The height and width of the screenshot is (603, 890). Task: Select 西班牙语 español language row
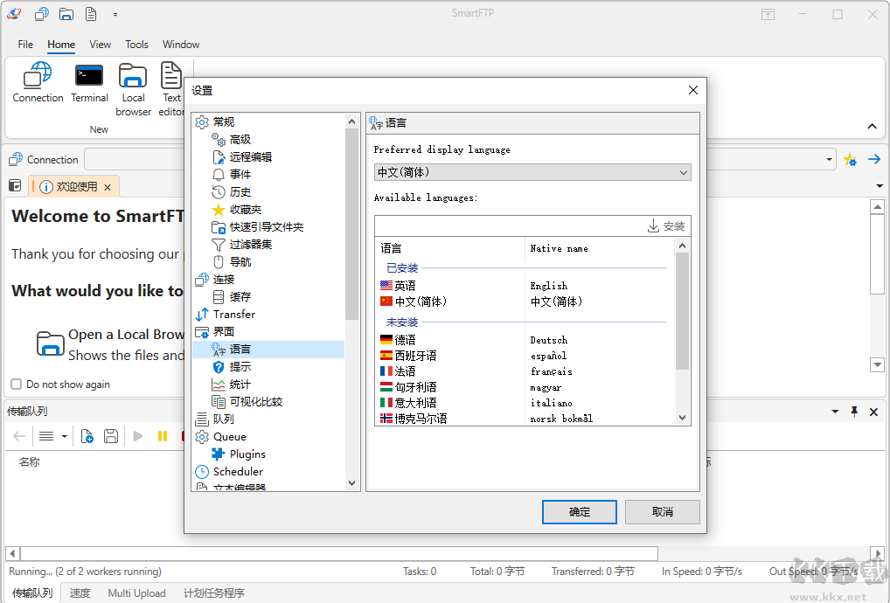(525, 357)
